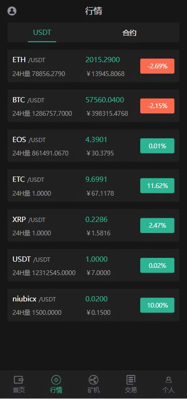Select the 行情 market icon in bottom bar
187x399 pixels.
click(x=56, y=380)
